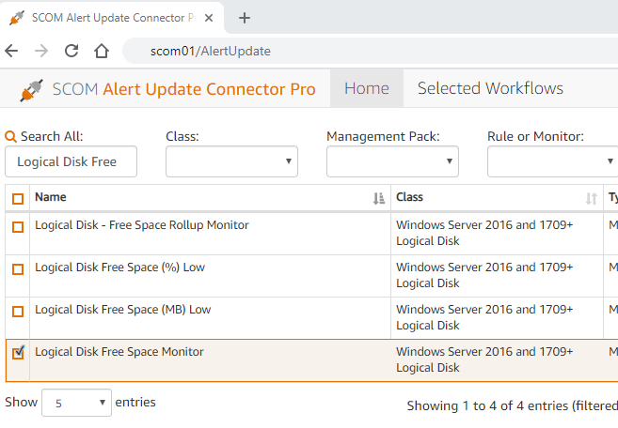
Task: Click the SCOM connector plug logo
Action: 32,90
